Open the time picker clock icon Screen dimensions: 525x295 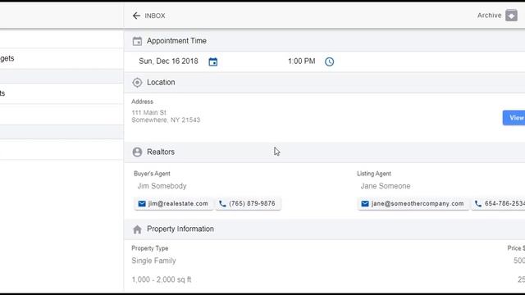coord(330,61)
